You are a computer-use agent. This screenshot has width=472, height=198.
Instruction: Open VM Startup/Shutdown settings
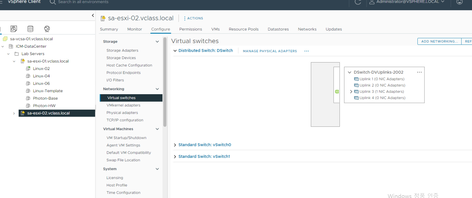[126, 138]
